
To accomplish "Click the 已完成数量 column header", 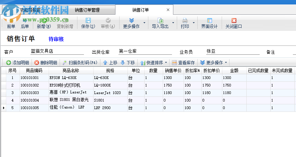I will point(258,70).
